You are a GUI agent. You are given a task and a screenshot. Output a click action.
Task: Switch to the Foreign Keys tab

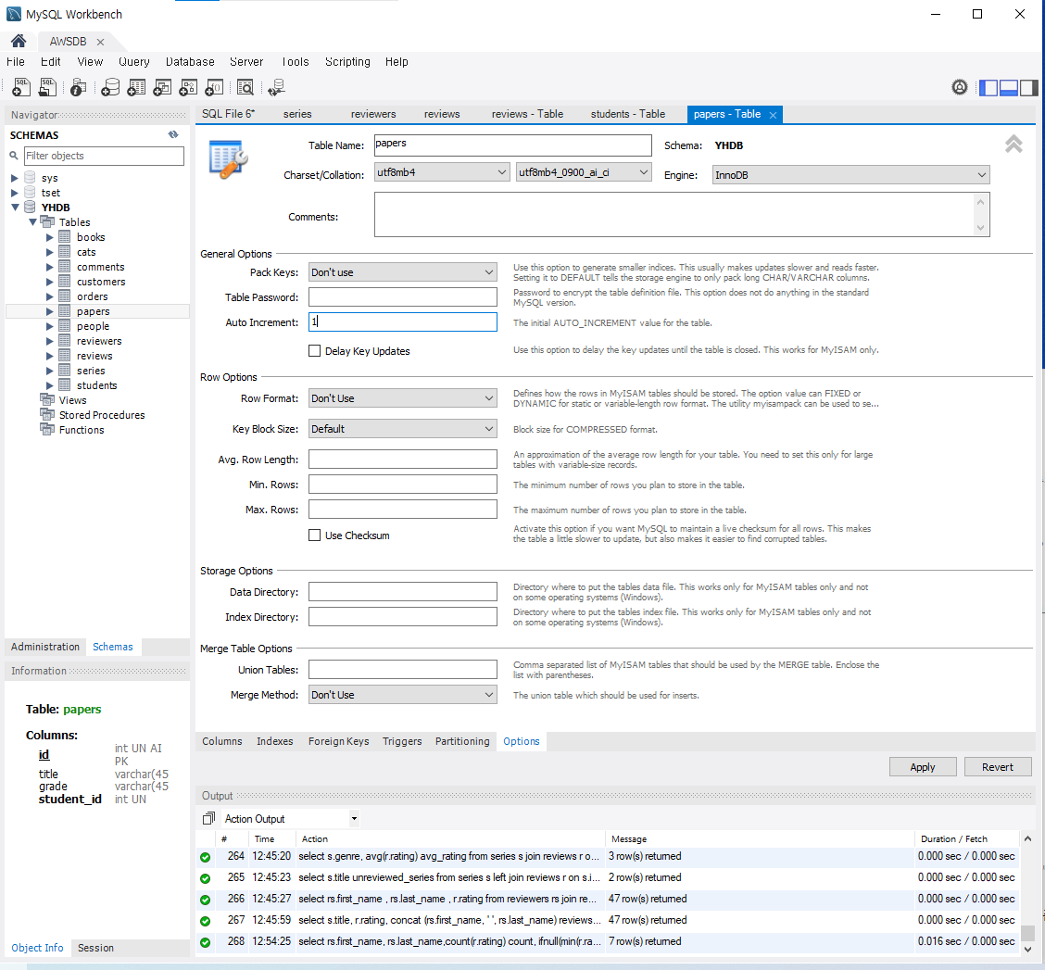tap(338, 740)
